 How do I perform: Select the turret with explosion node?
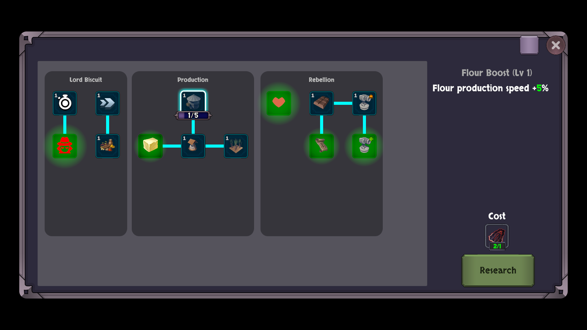364,103
